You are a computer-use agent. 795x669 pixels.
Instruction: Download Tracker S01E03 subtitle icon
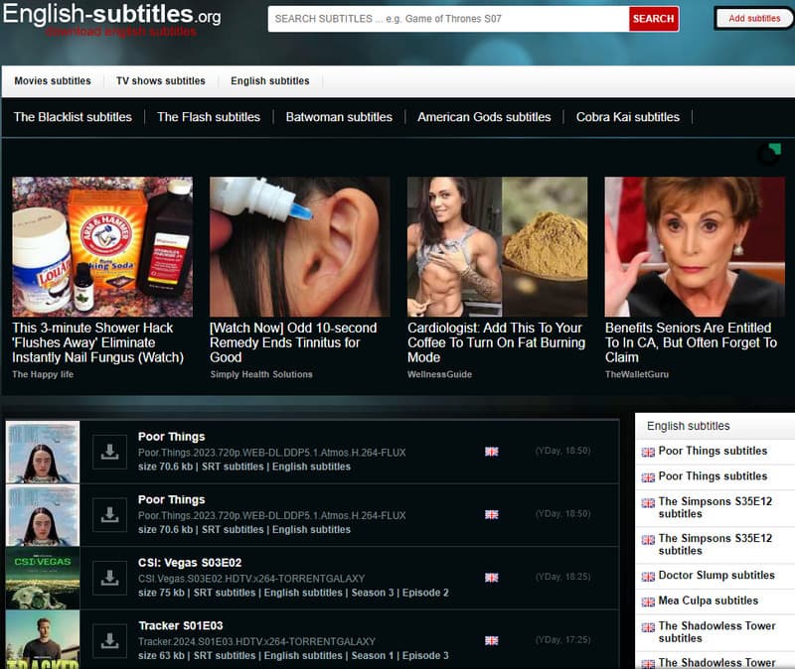click(109, 640)
